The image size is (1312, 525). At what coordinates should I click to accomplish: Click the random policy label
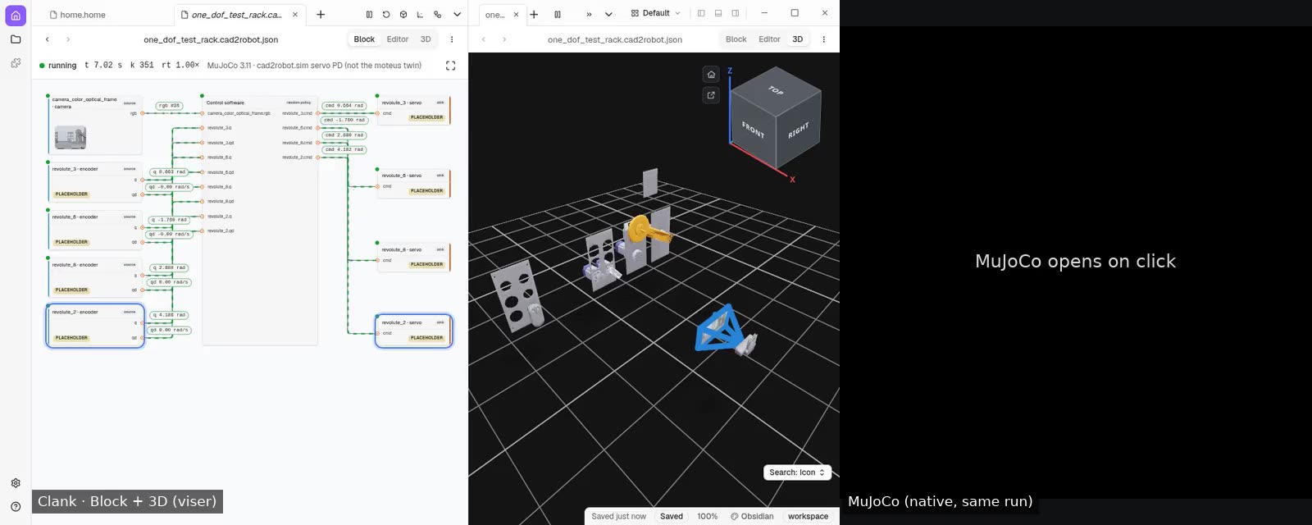(298, 103)
